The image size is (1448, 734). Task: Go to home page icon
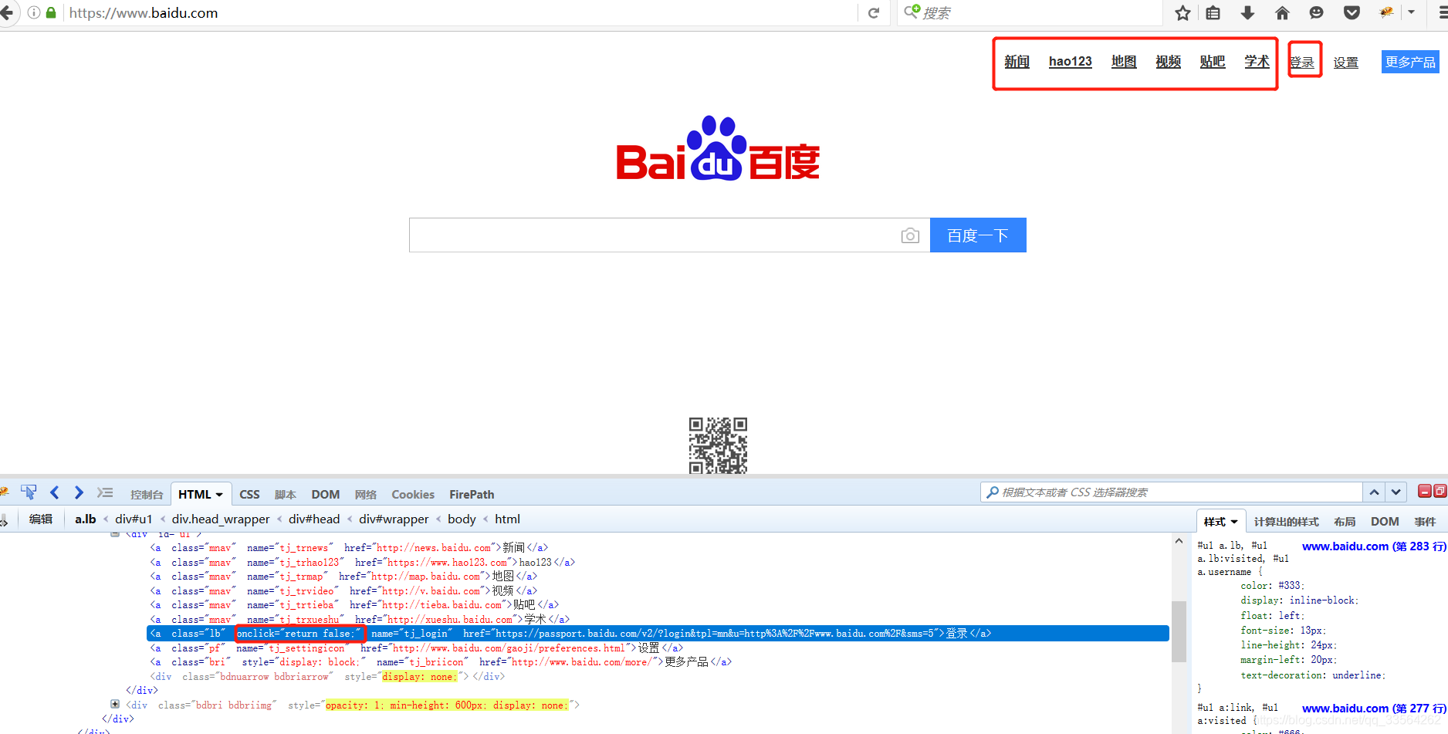1282,12
